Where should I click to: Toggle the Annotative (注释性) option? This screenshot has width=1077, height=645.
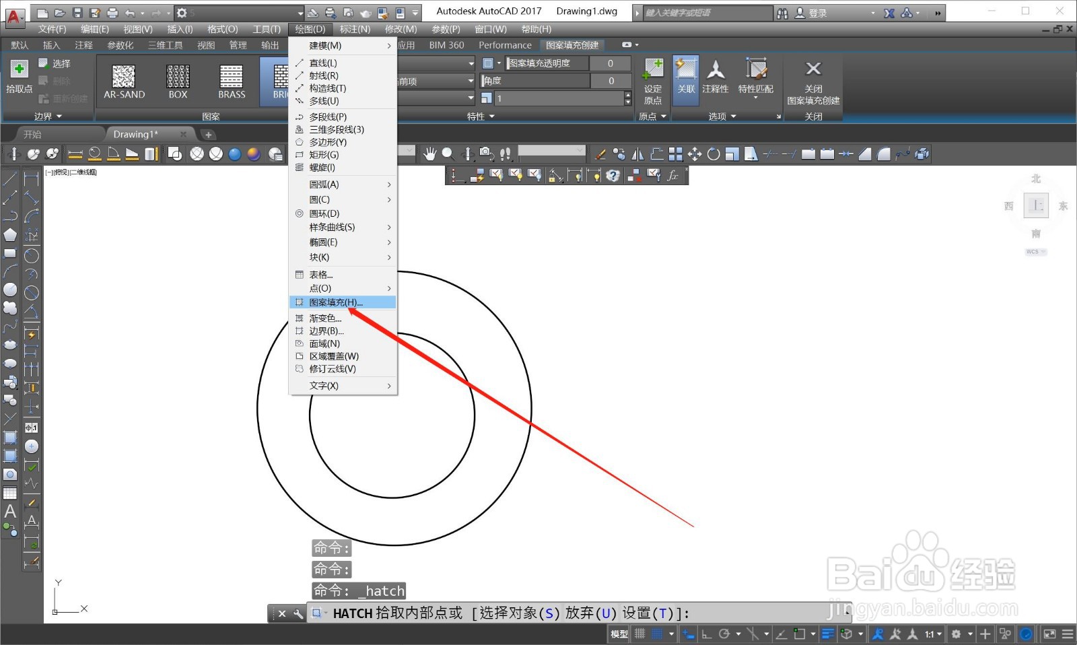(x=715, y=75)
